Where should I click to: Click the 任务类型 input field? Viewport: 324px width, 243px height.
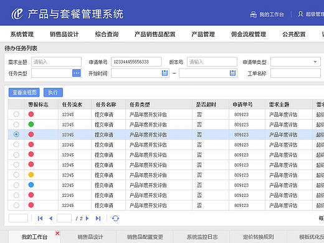(x=52, y=73)
